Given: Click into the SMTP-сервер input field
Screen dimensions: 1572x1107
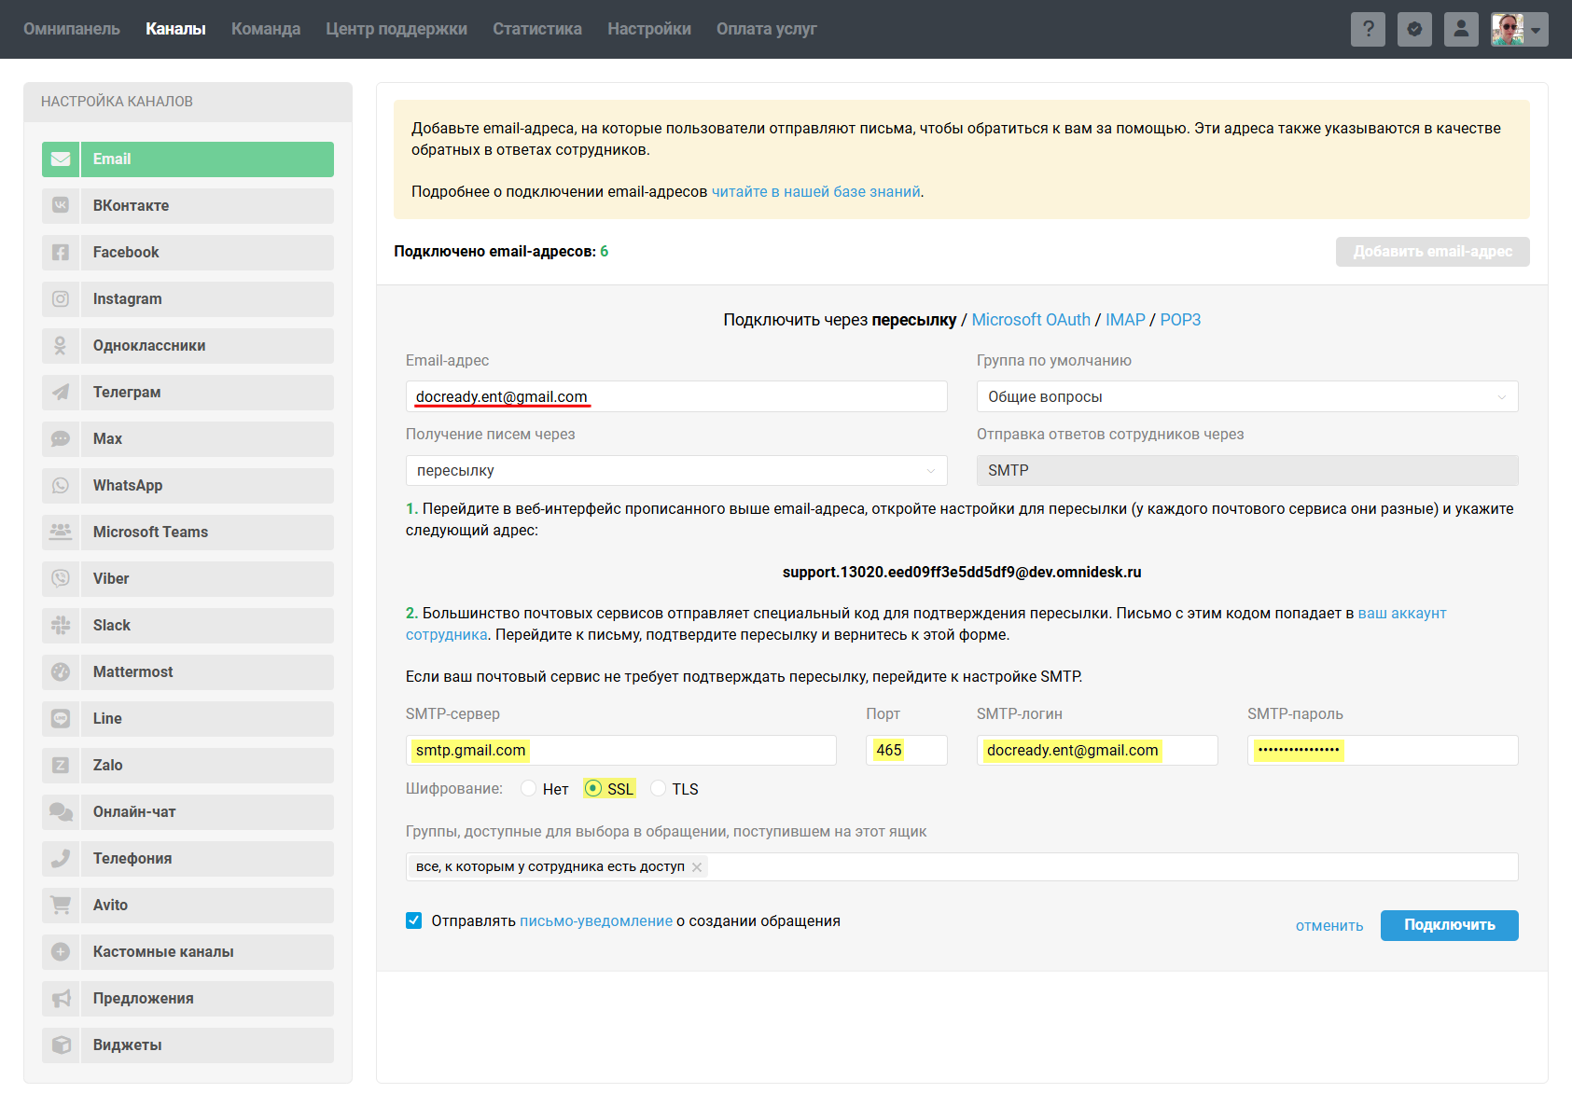Looking at the screenshot, I should 620,751.
